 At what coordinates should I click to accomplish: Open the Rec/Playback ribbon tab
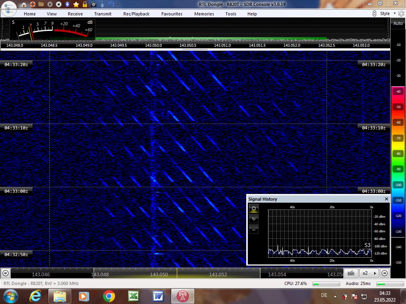[x=136, y=14]
